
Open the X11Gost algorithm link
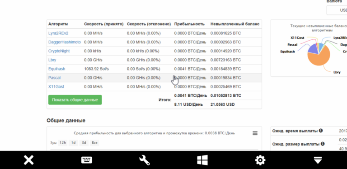click(x=56, y=86)
